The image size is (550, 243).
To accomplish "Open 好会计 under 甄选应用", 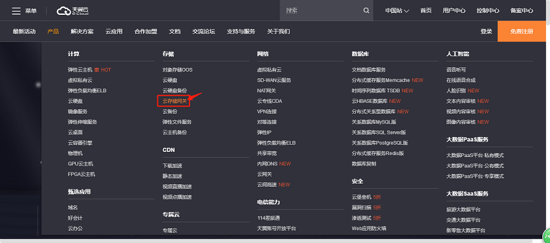I will 76,218.
